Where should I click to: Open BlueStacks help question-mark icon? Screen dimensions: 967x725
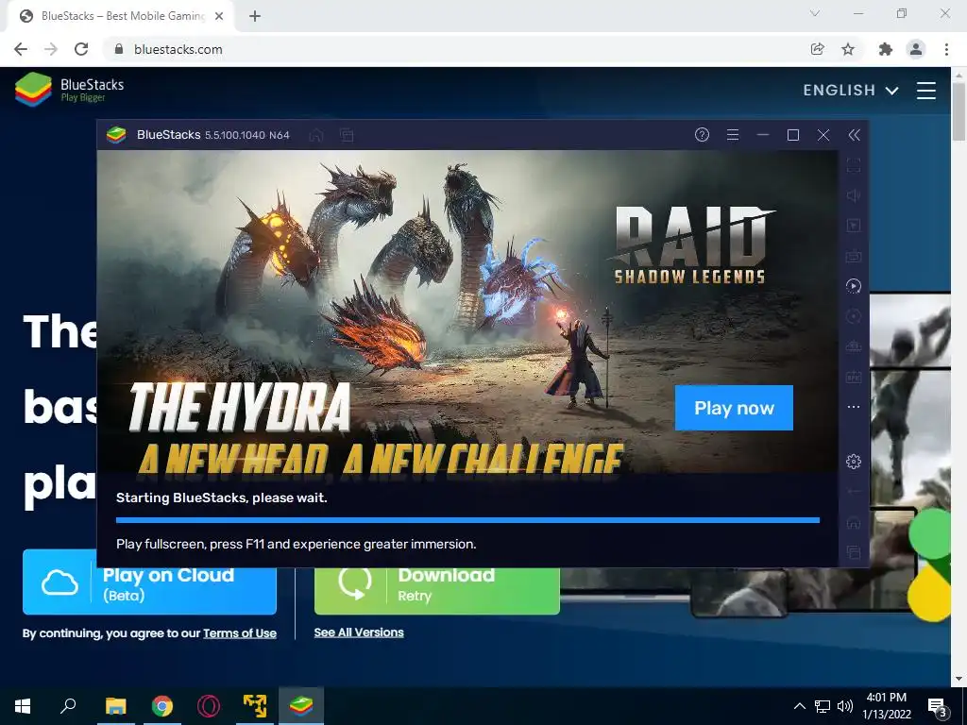point(702,134)
